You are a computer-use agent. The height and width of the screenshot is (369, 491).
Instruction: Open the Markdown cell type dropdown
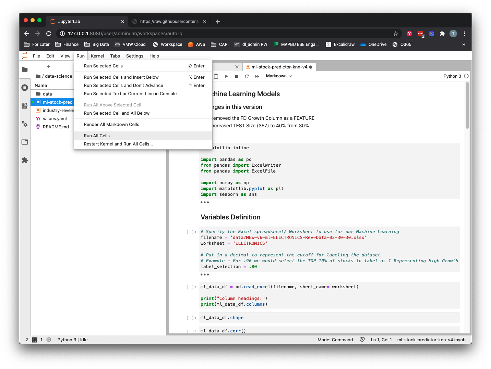tap(279, 76)
